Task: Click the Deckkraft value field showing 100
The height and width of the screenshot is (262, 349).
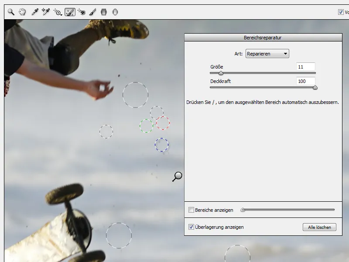Action: (306, 81)
